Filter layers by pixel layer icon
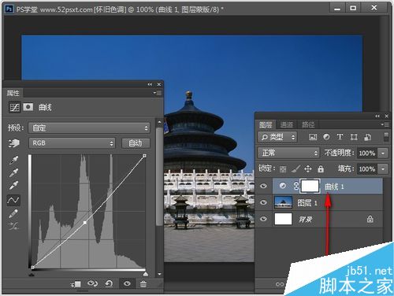Screen dimensions: 394x296 coord(313,137)
